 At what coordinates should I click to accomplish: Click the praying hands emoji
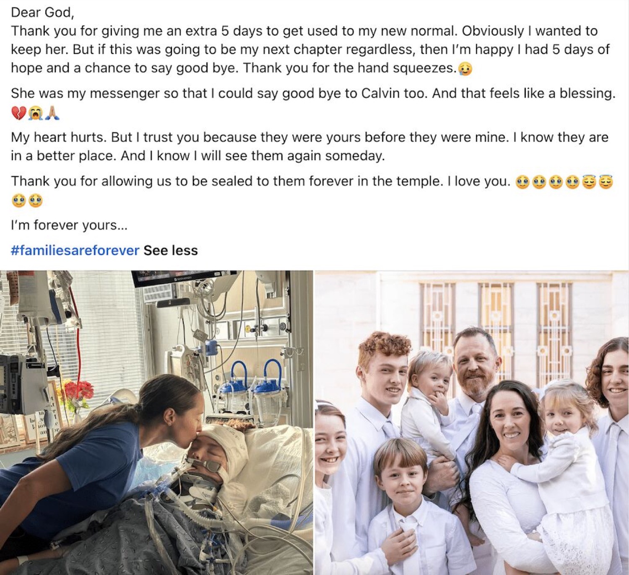[52, 113]
